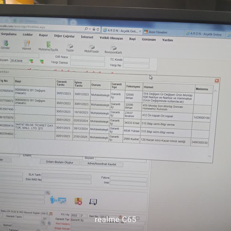Click the Boylam field showing 28.83608
This screenshot has height=231, width=231.
click(x=19, y=61)
